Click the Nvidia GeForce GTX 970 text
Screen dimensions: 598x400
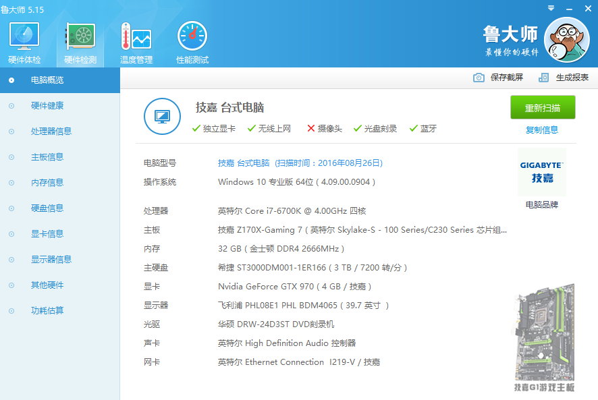295,287
